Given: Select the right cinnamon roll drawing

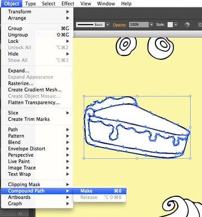Looking at the screenshot, I should (x=160, y=48).
